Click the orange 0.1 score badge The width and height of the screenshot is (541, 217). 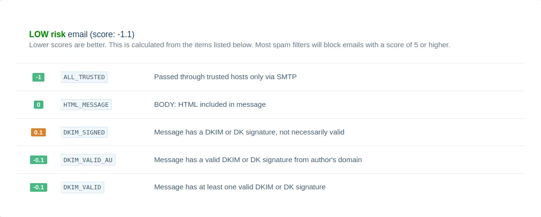tap(38, 132)
